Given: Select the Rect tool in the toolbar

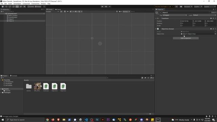Looking at the screenshot, I should pos(17,6).
